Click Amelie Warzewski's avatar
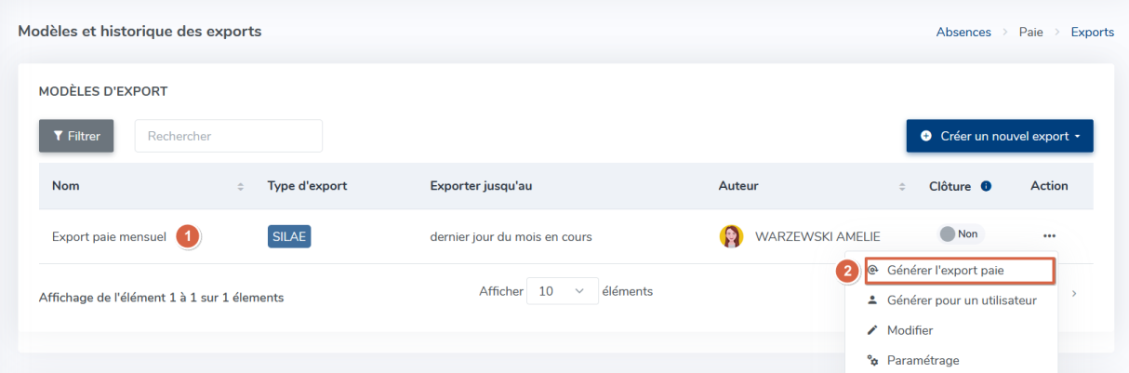Viewport: 1129px width, 373px height. (x=732, y=236)
